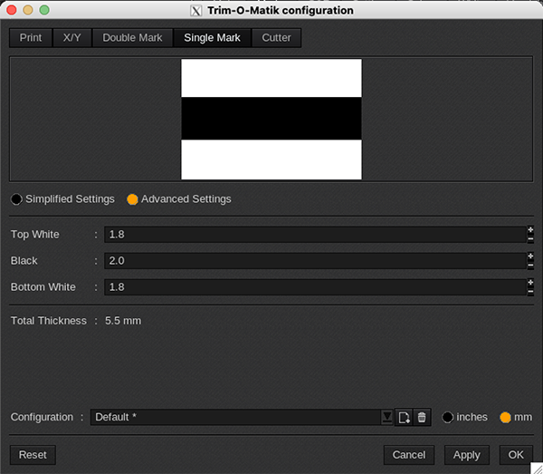Click the Black value input field
Screen dimensions: 543x474
[314, 261]
